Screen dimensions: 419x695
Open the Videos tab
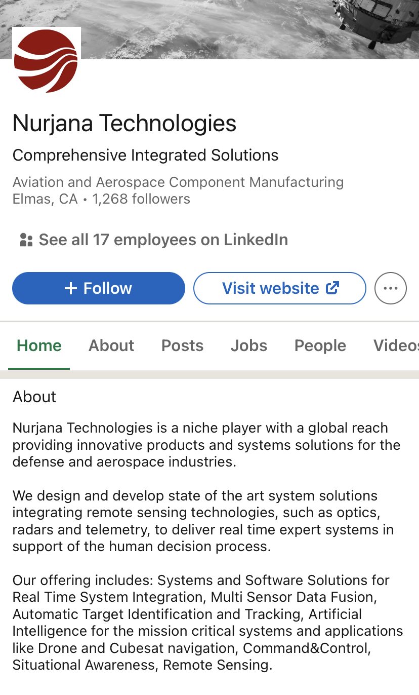click(396, 345)
